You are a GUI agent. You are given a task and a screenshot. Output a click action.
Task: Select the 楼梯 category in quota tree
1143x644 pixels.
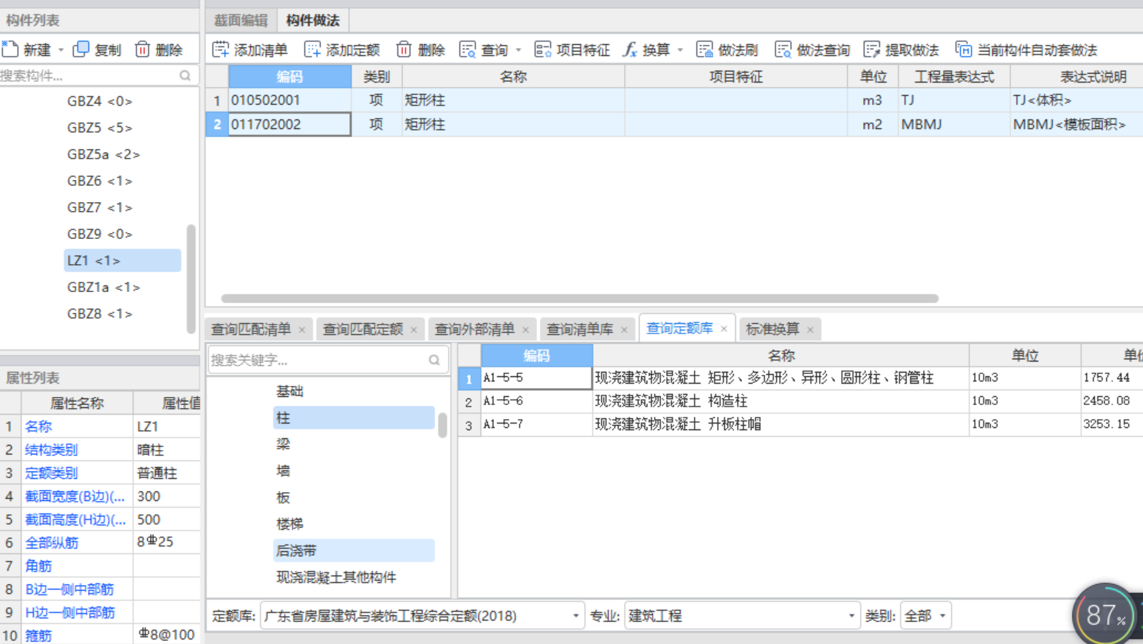[289, 524]
